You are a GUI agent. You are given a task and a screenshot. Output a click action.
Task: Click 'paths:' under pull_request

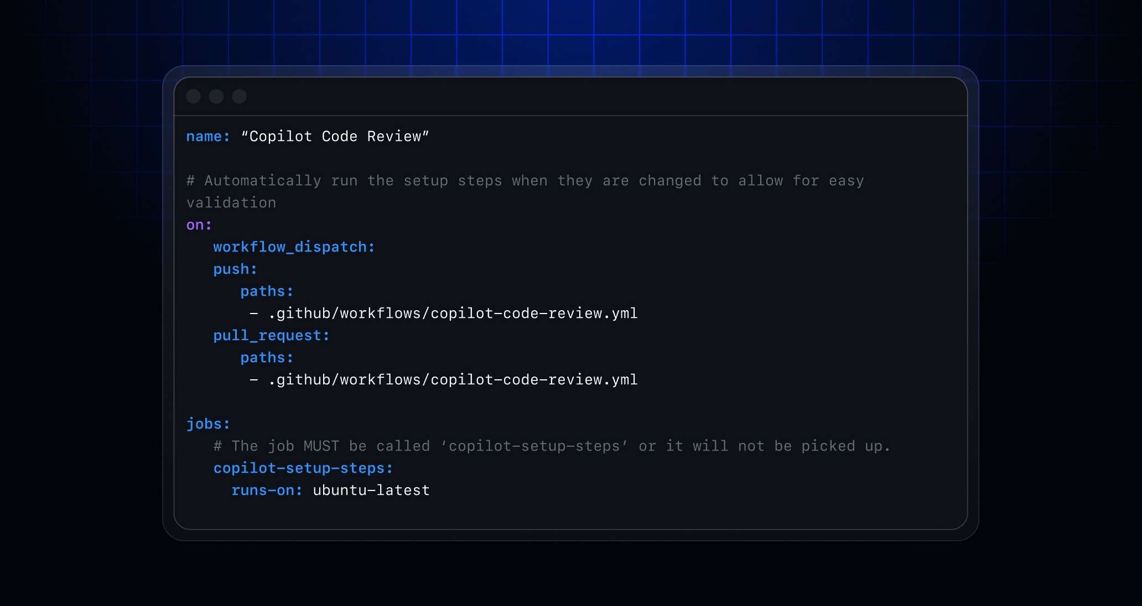click(267, 358)
